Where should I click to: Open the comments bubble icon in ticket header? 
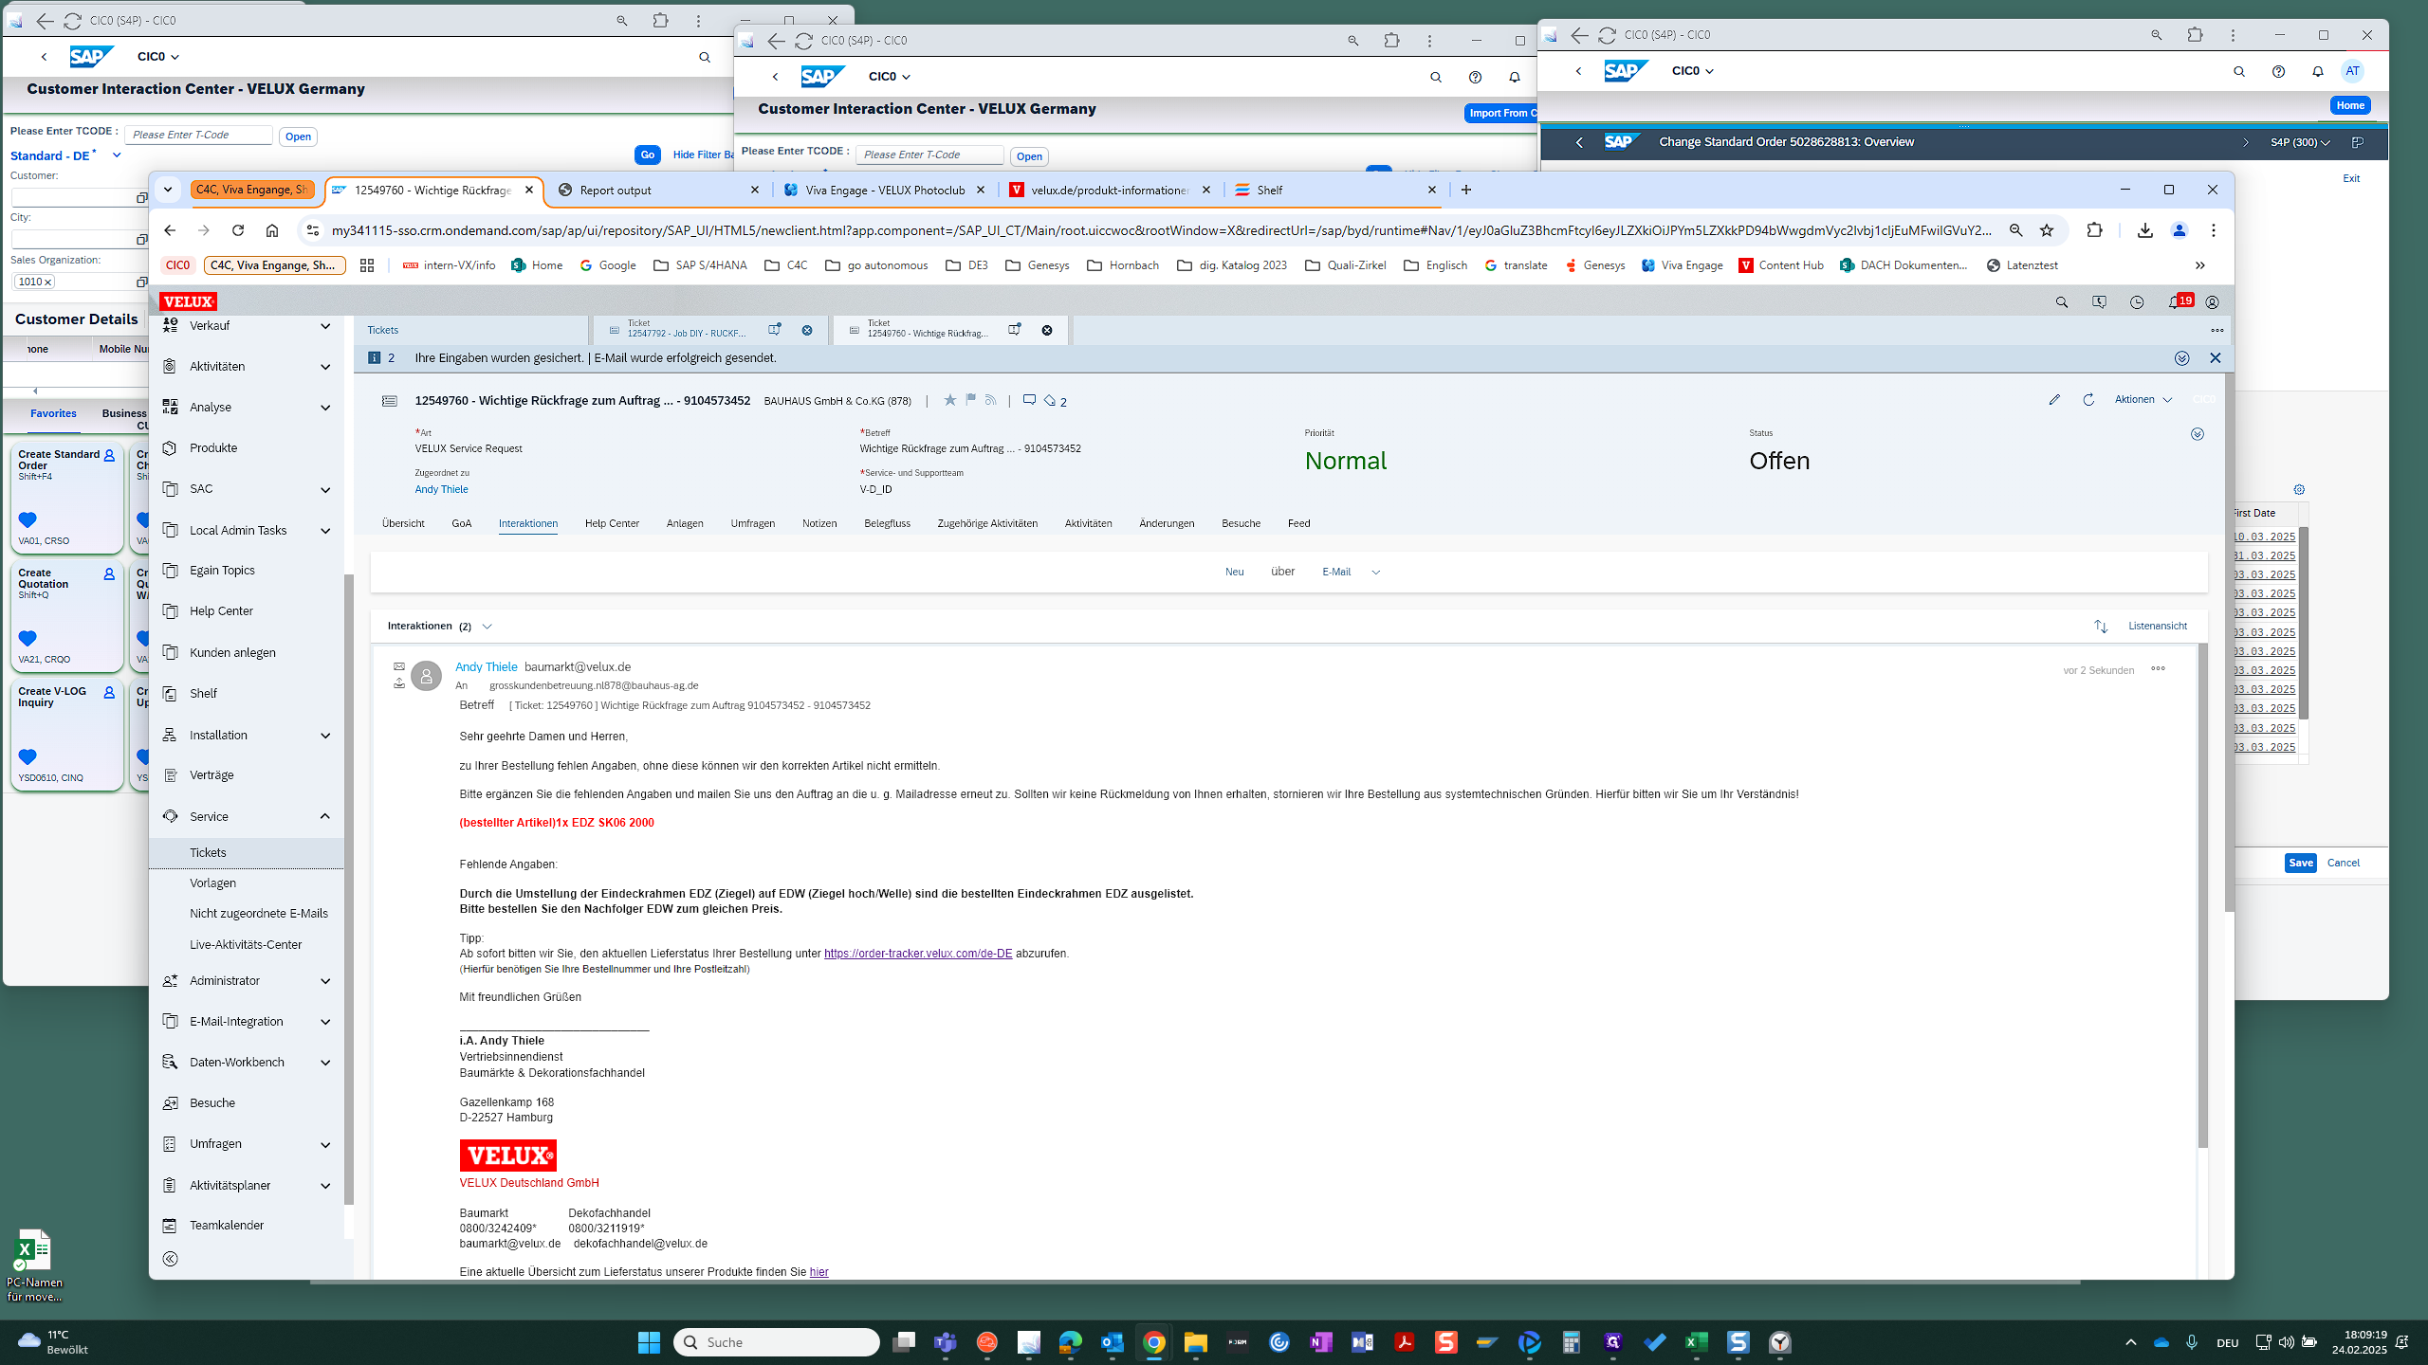click(1029, 400)
